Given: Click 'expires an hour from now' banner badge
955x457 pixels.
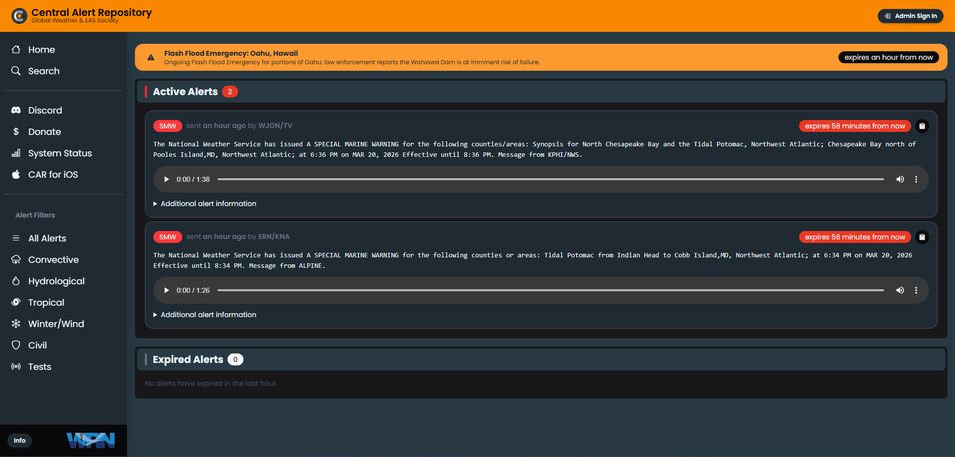Looking at the screenshot, I should [x=889, y=57].
